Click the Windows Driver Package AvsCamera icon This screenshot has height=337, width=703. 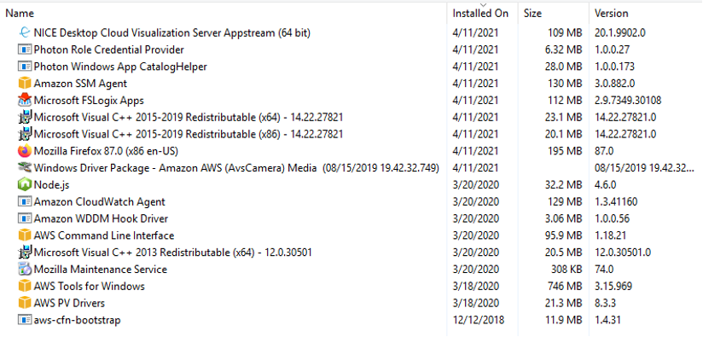pos(25,167)
